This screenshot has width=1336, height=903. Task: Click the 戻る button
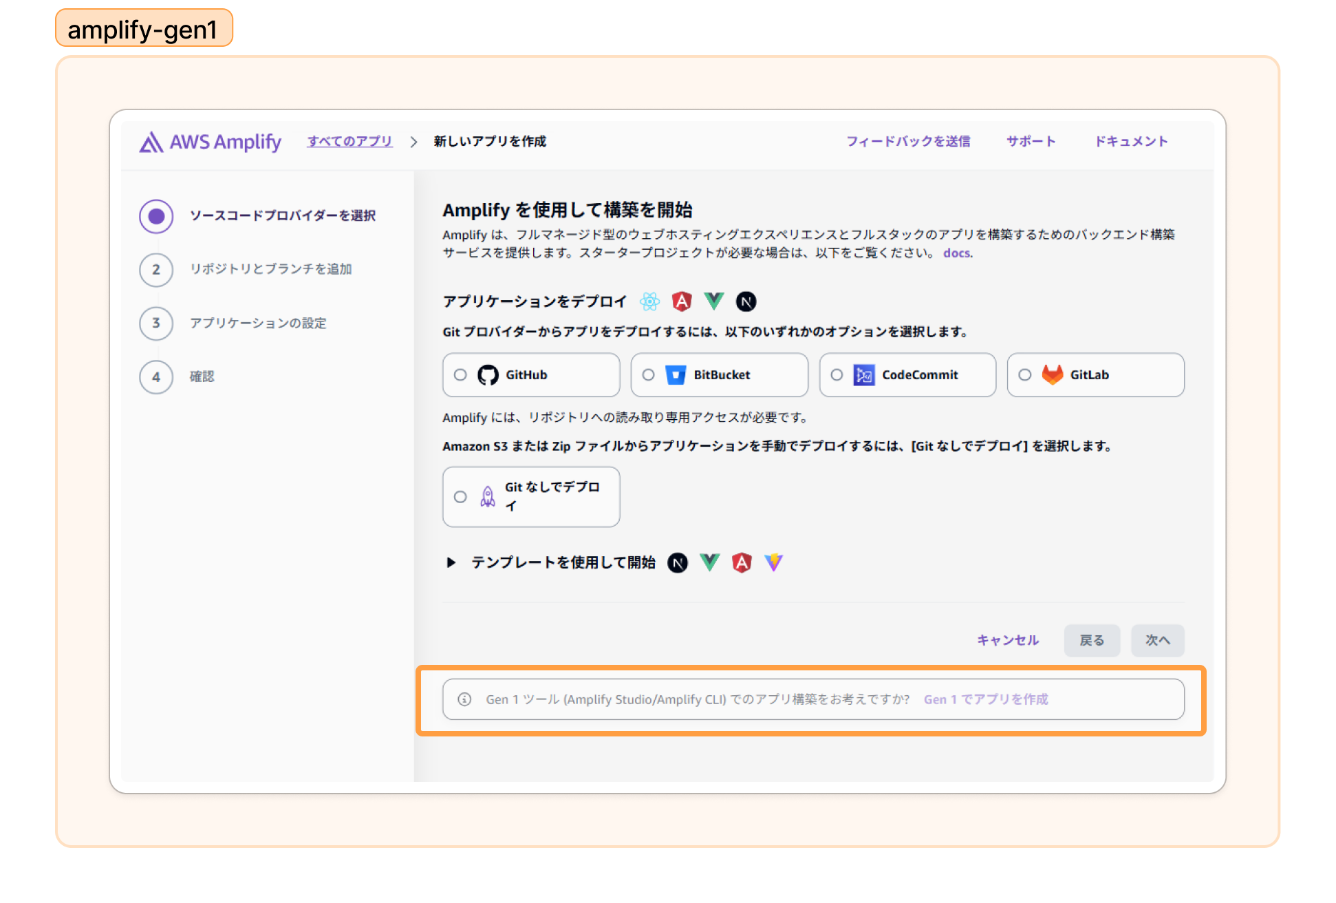click(x=1092, y=641)
